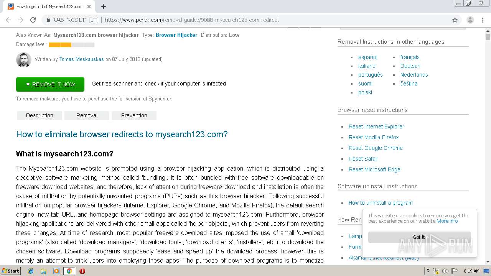Open the volume control in the tray
The height and width of the screenshot is (276, 491).
point(445,271)
